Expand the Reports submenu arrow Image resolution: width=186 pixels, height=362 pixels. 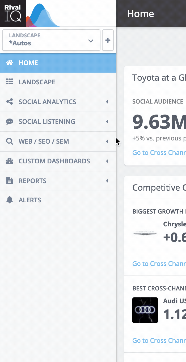(107, 181)
